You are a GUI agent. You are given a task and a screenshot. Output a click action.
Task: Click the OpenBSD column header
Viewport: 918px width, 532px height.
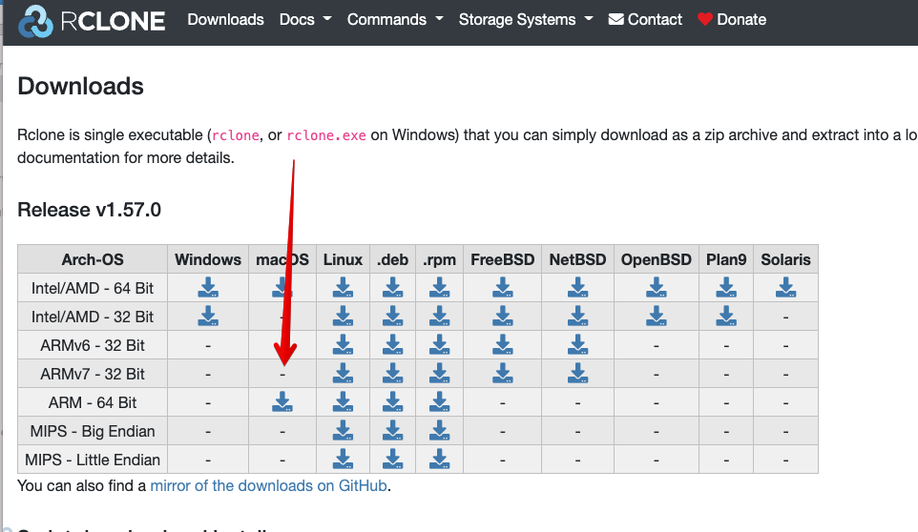click(657, 259)
